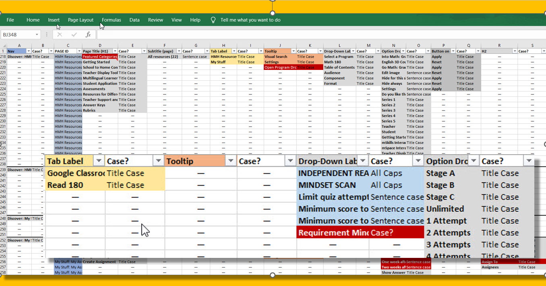546x286 pixels.
Task: Click the bottom-center resize handle of the picture
Action: click(x=273, y=275)
